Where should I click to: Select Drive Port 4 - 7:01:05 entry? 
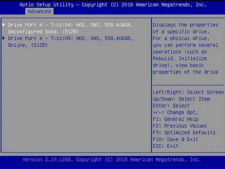[70, 42]
